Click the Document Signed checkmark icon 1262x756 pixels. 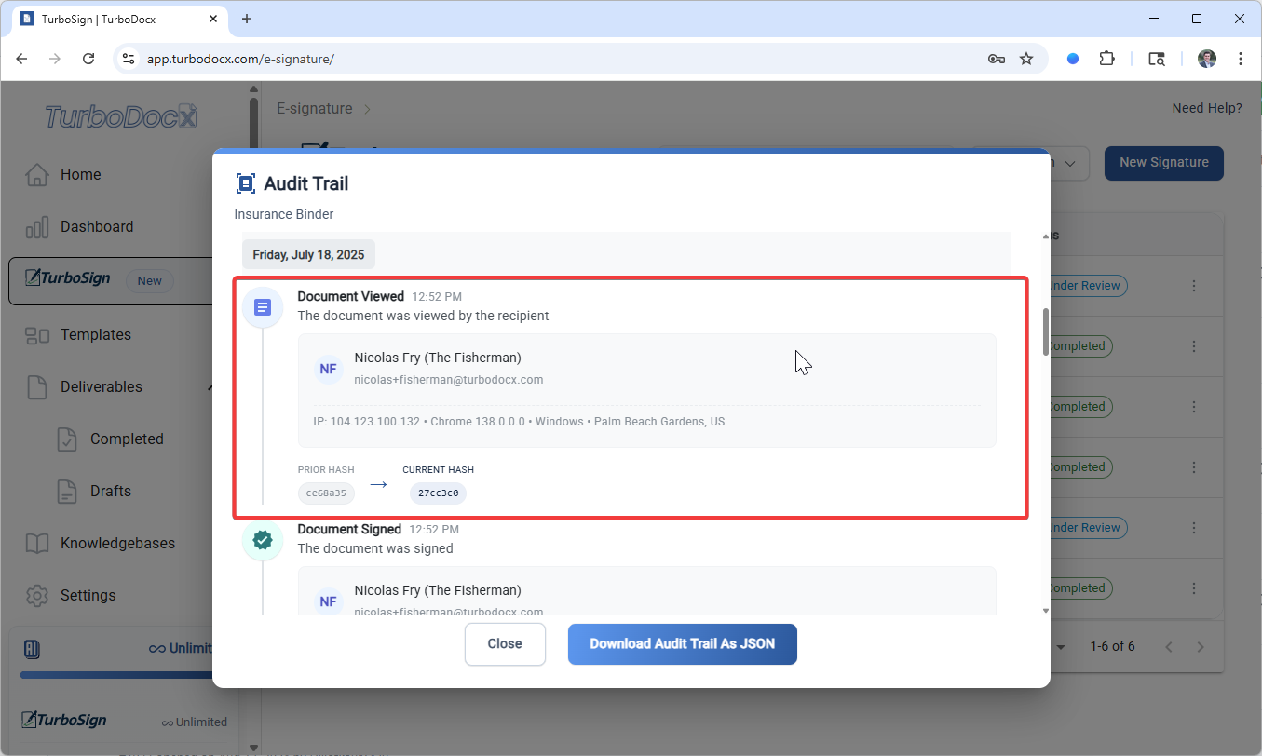[263, 540]
